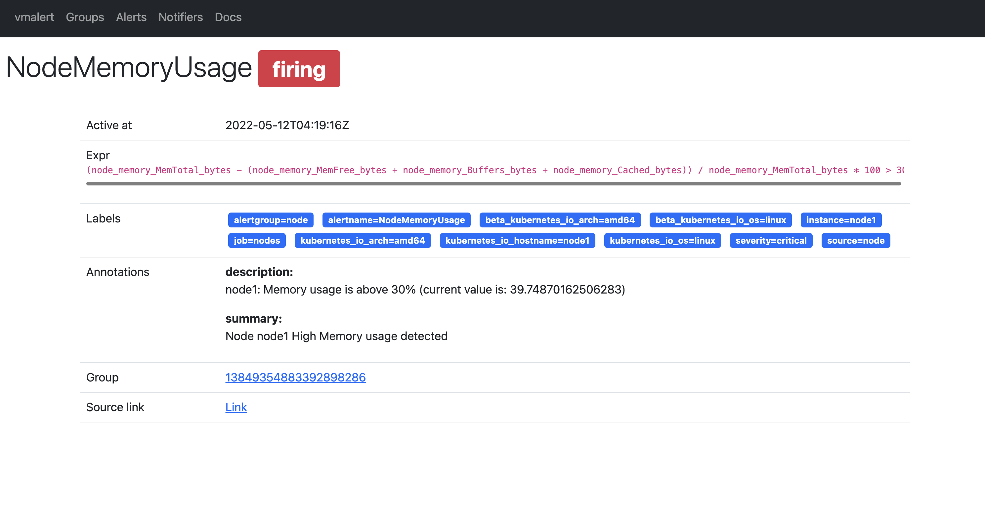This screenshot has height=515, width=985.
Task: Click the source=node label badge
Action: tap(855, 241)
